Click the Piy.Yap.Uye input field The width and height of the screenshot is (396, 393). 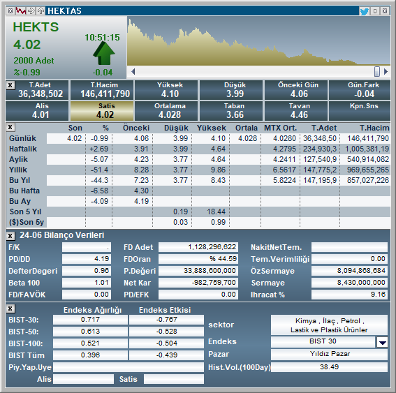point(129,367)
